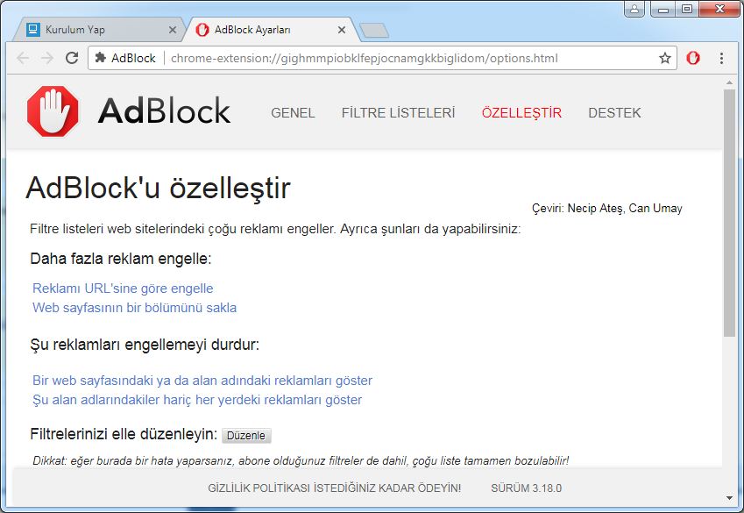Select the AdBlock Ayarları tab

[271, 30]
